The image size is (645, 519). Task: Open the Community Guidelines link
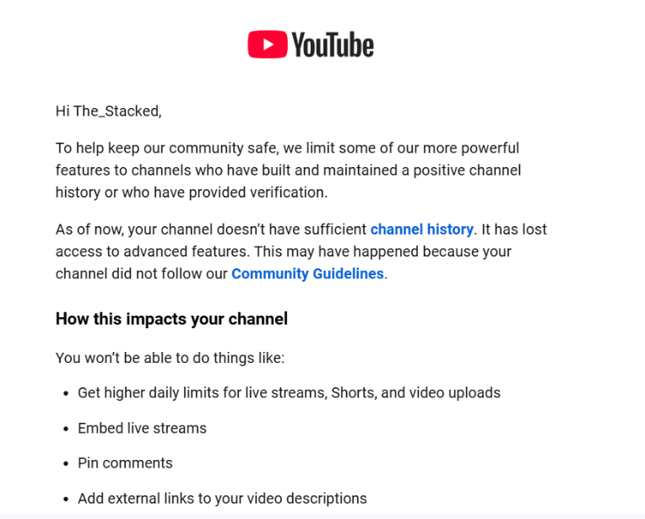click(x=307, y=273)
